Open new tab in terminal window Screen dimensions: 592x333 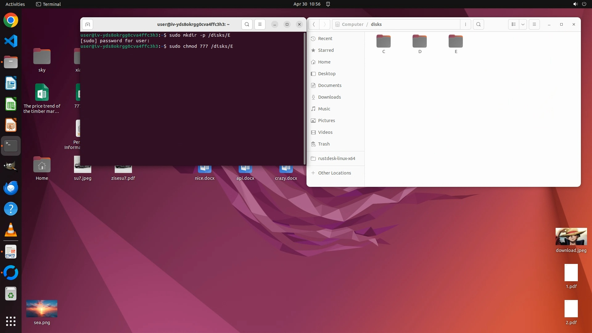88,24
